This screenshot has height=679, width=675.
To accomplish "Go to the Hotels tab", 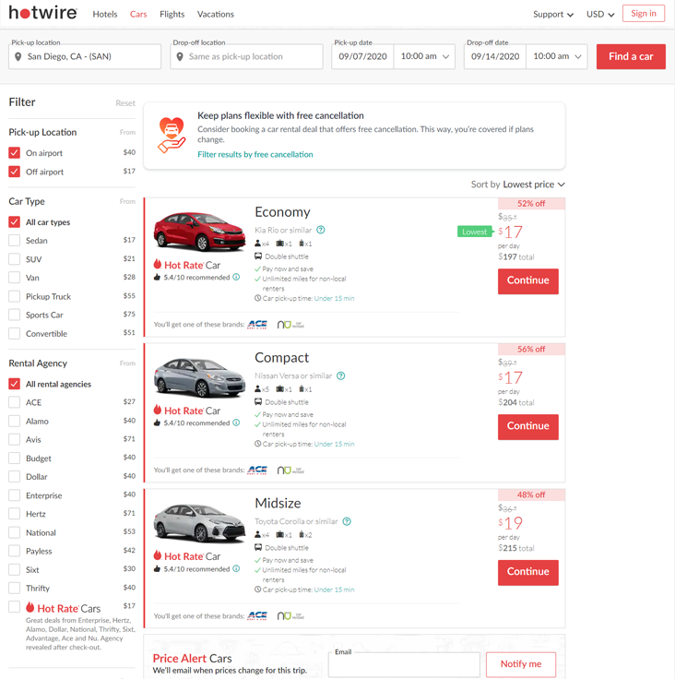I will click(x=105, y=14).
